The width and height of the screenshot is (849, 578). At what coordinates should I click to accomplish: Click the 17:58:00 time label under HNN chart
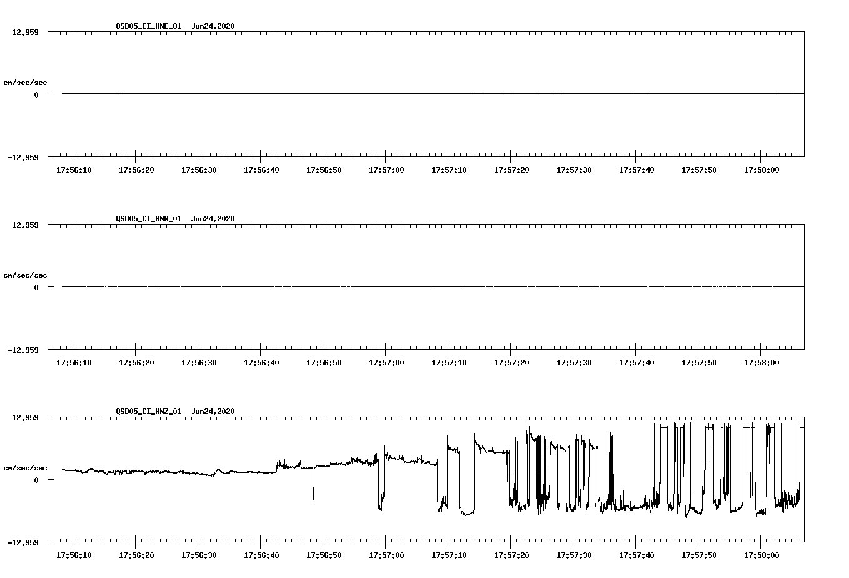(761, 362)
